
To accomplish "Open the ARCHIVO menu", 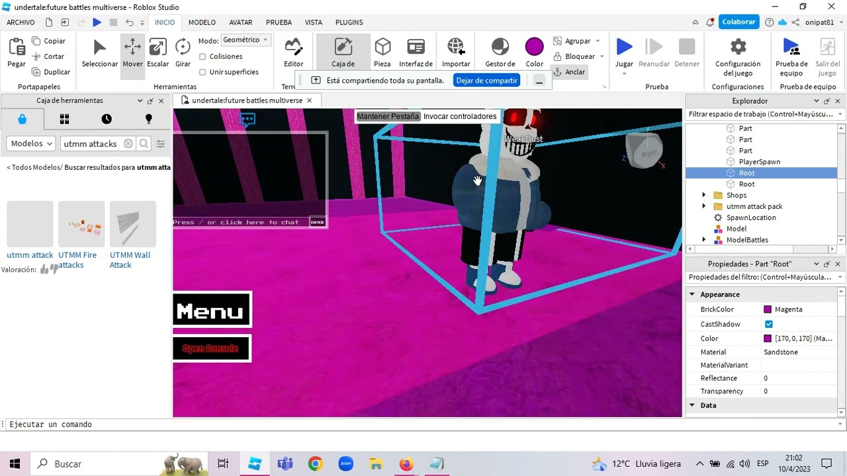I will pyautogui.click(x=21, y=22).
